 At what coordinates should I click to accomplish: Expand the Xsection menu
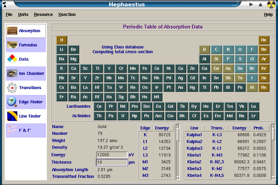tap(67, 15)
